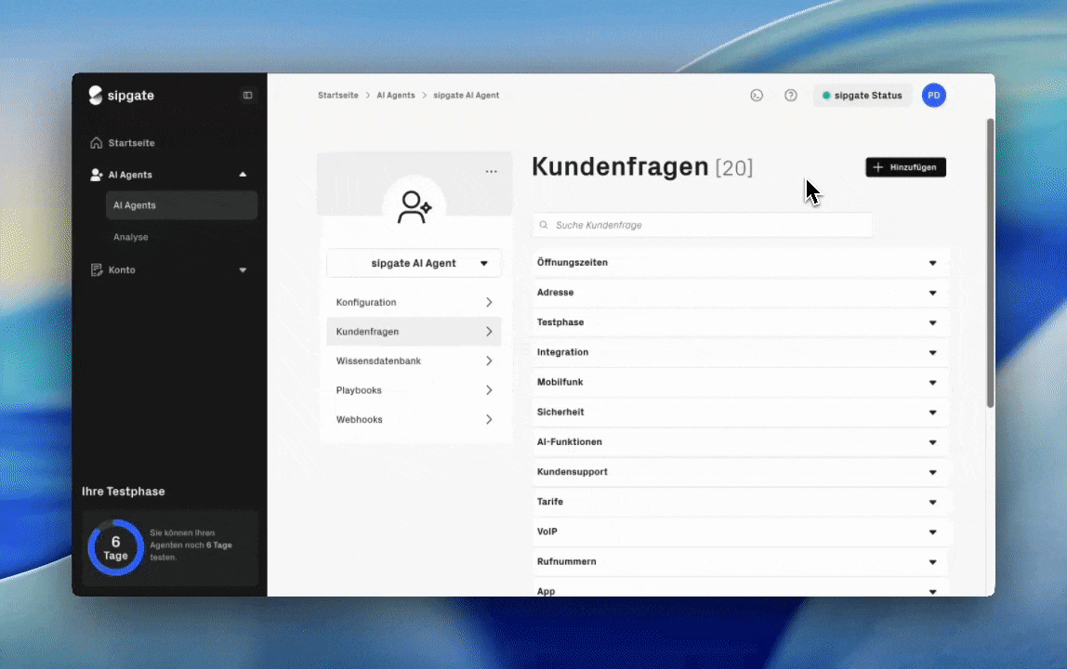Expand the Adresse question
Viewport: 1067px width, 669px height.
741,293
